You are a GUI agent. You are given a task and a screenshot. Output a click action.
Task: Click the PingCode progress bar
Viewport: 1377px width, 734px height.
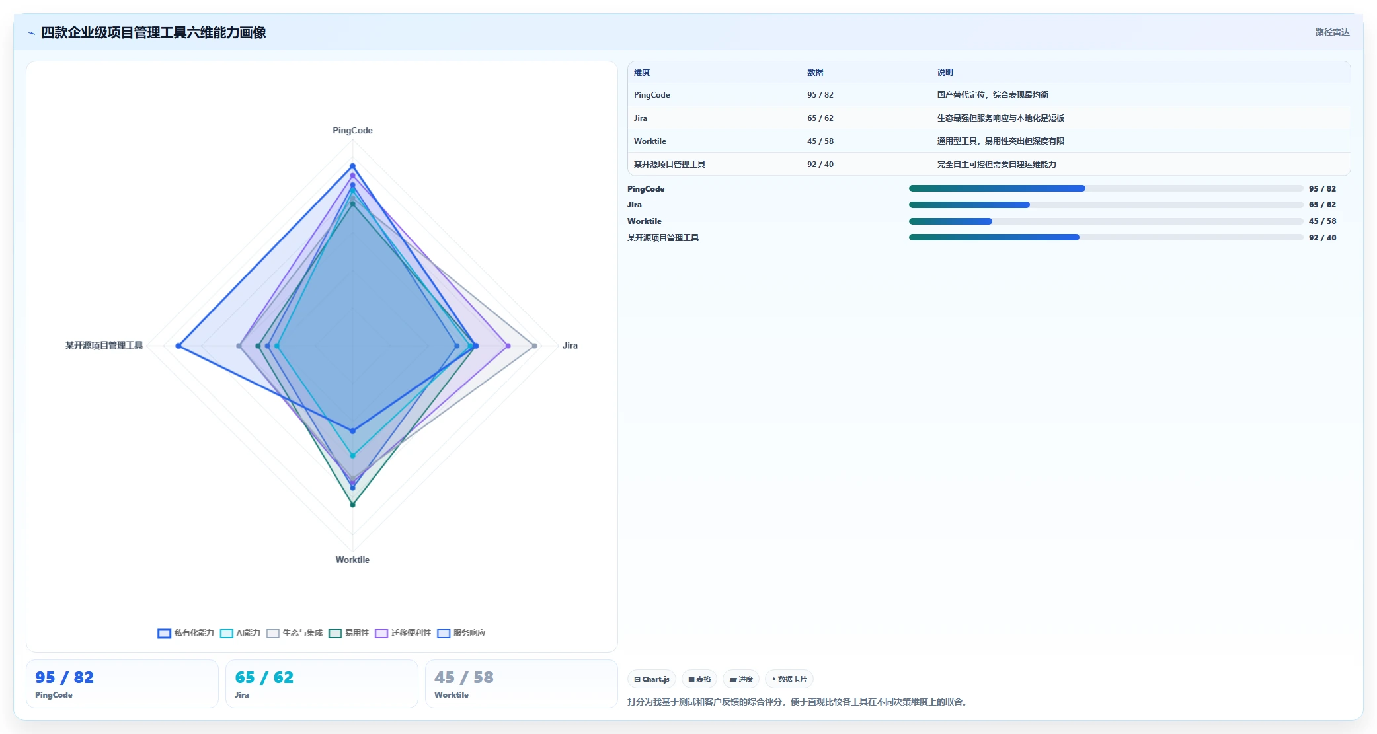[1105, 188]
